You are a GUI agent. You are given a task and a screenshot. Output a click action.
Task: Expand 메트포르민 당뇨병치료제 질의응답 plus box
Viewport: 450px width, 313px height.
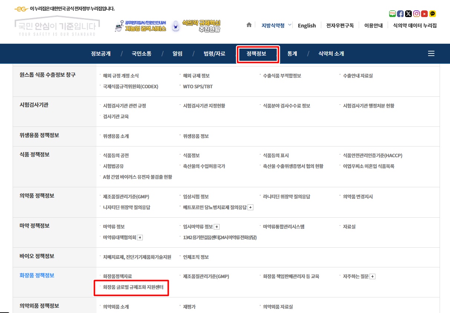[250, 207]
